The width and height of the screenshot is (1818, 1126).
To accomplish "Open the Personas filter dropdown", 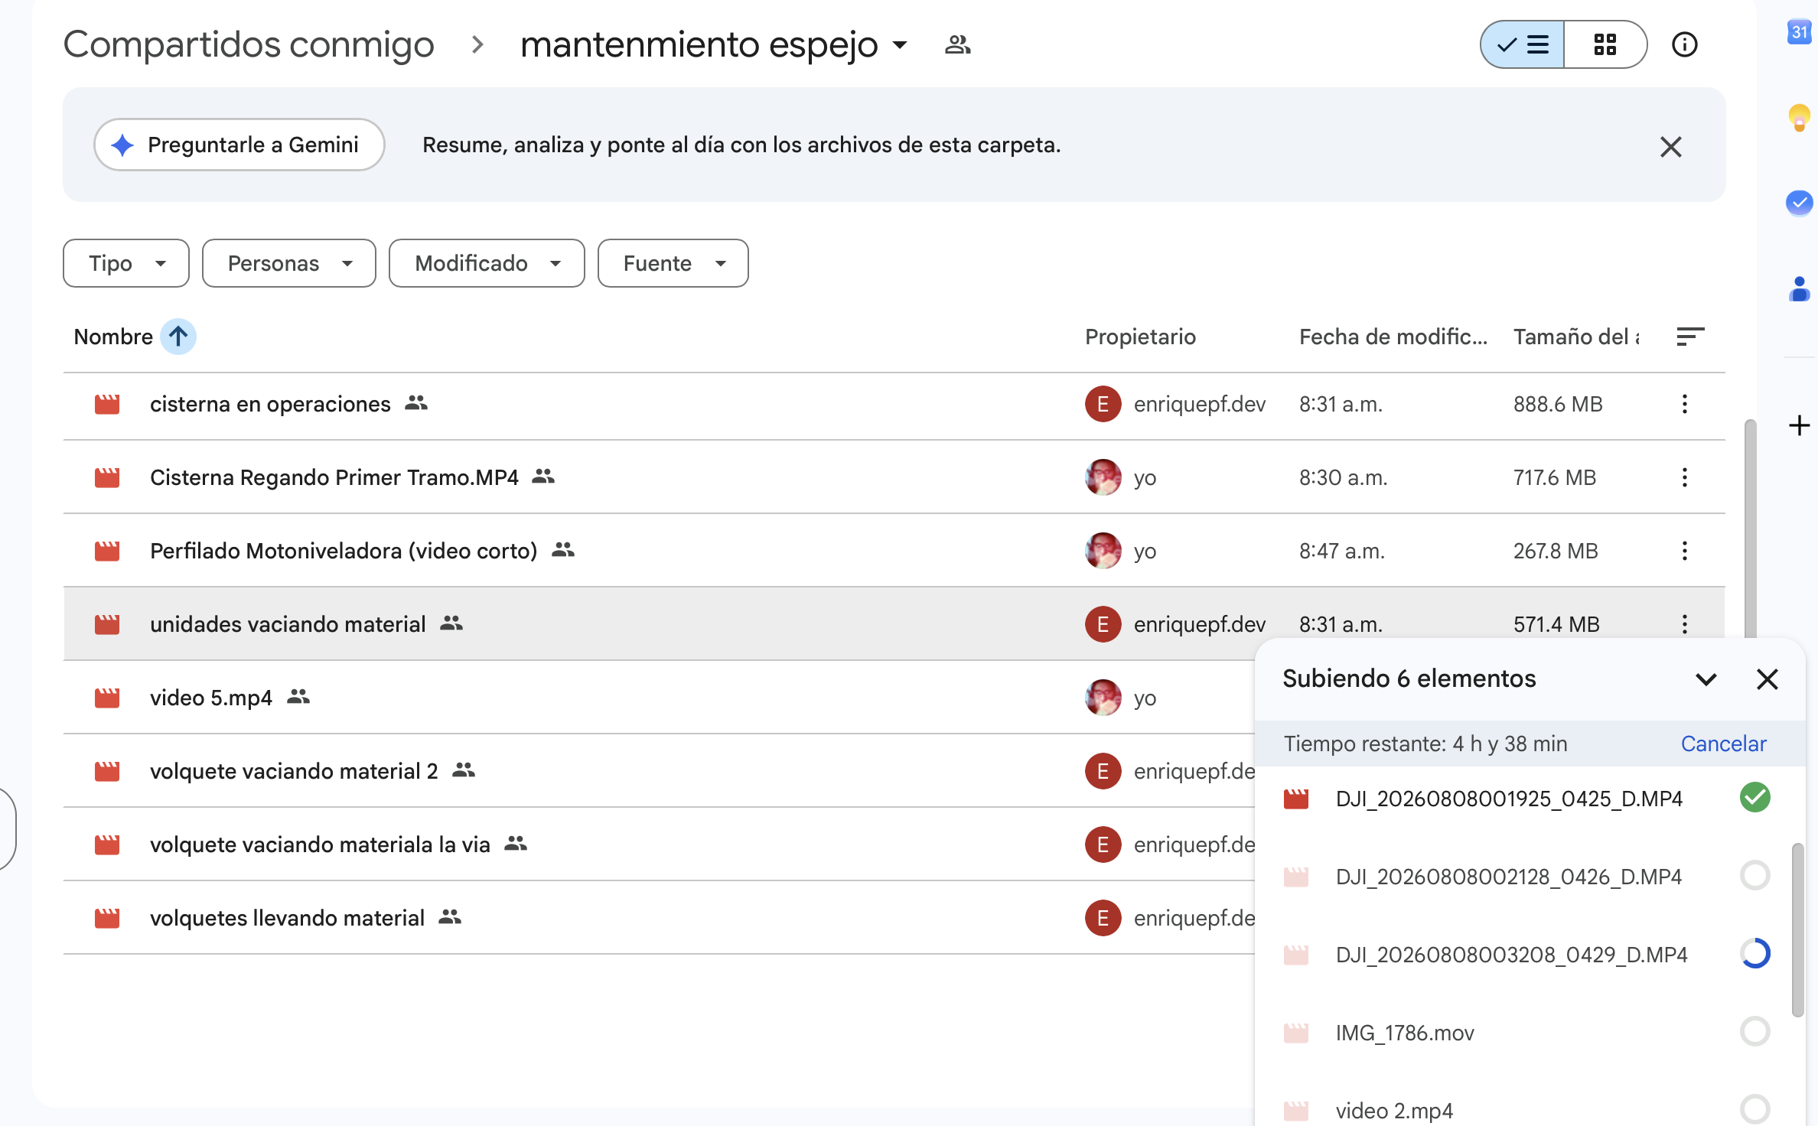I will (x=289, y=263).
